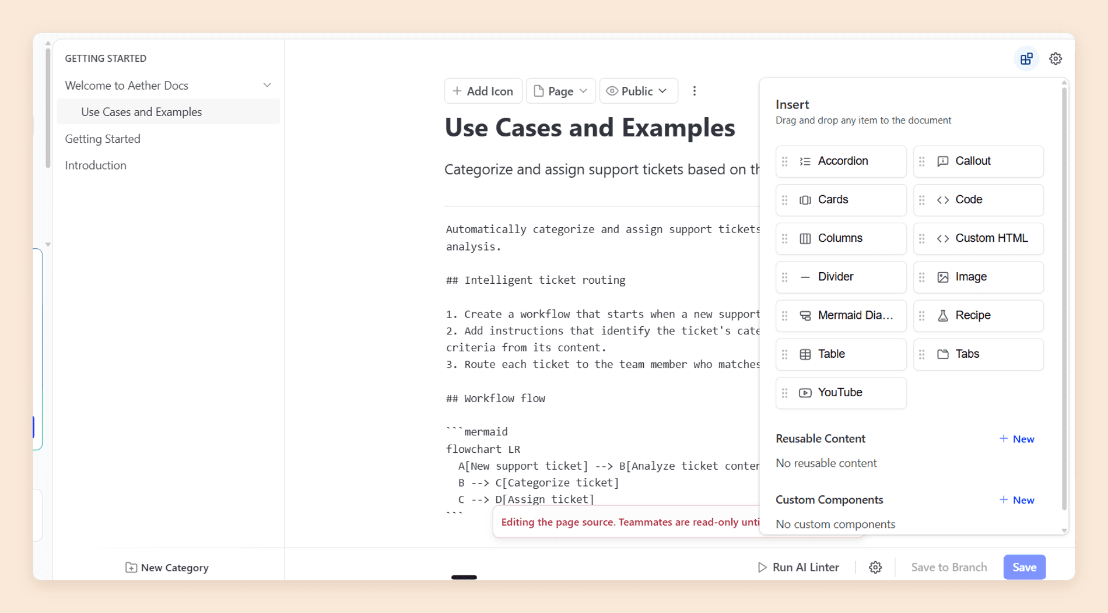
Task: Grab the drag handle of Code item
Action: click(x=922, y=200)
